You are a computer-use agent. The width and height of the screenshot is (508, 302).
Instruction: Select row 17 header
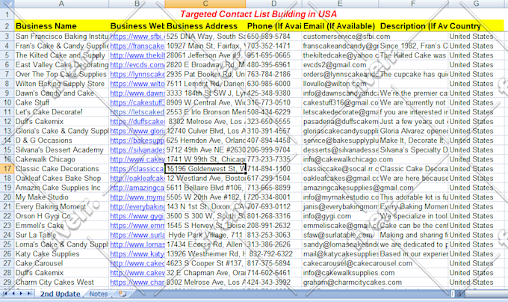click(x=7, y=169)
